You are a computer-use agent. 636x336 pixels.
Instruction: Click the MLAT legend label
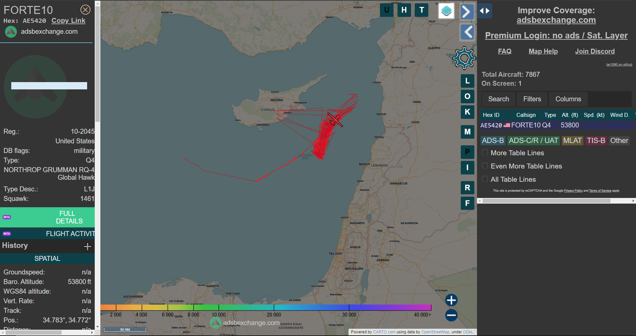(572, 141)
